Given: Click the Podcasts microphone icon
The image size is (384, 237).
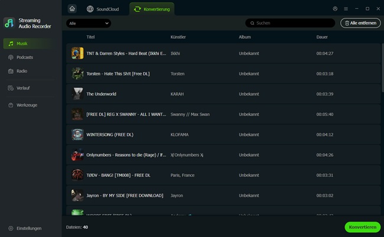Looking at the screenshot, I should pos(11,57).
